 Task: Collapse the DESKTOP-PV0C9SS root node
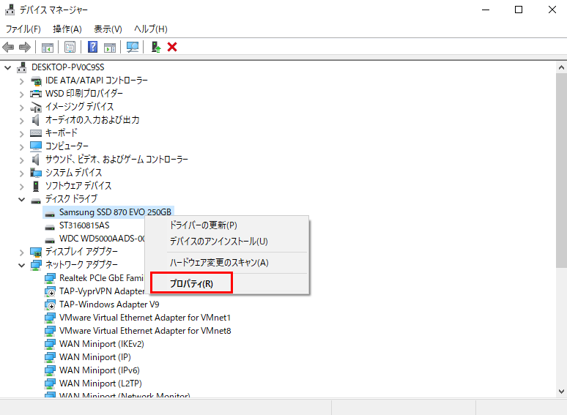pos(7,67)
